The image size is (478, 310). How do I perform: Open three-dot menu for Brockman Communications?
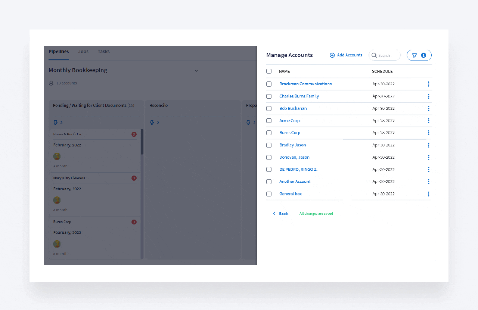pos(428,84)
